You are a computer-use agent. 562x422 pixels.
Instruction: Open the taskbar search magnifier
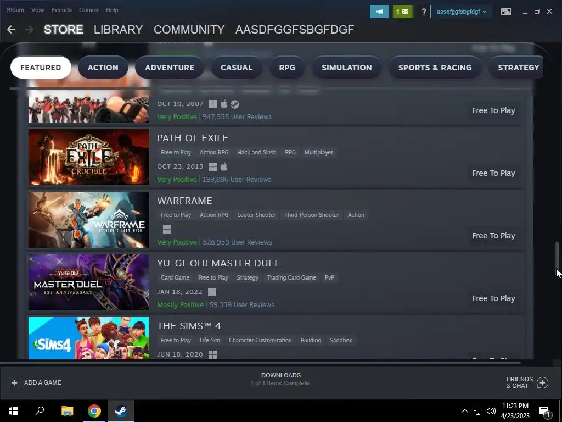click(x=40, y=411)
